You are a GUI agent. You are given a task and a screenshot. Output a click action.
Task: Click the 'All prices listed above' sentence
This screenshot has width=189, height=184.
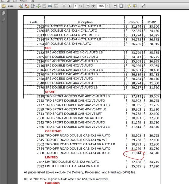(80, 172)
